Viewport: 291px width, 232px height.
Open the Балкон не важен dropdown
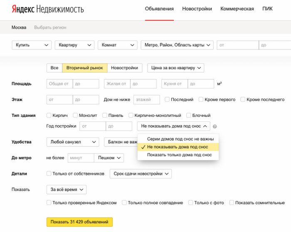[x=121, y=142]
